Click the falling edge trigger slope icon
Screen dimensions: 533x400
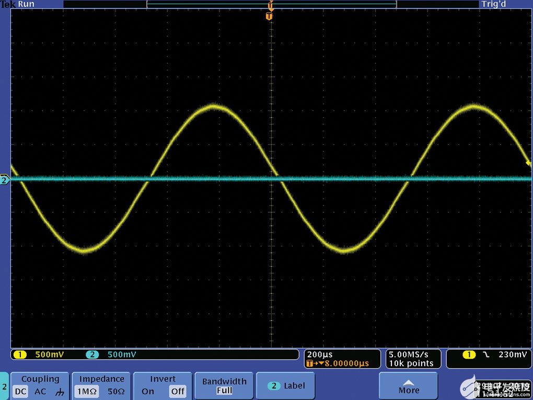pos(485,355)
